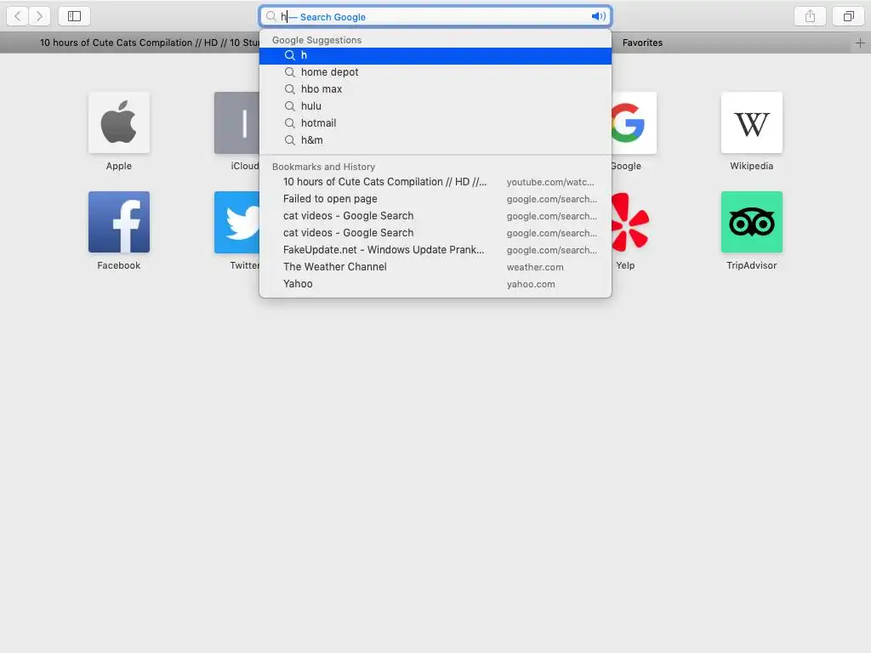Viewport: 871px width, 653px height.
Task: Open the Apple favorite icon
Action: click(119, 122)
